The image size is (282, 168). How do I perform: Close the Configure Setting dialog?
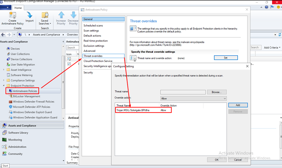click(247, 66)
